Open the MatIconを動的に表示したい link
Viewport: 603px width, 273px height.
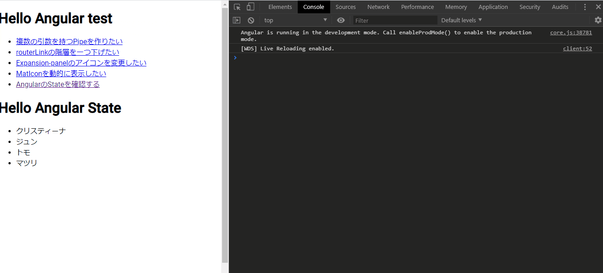[x=61, y=73]
